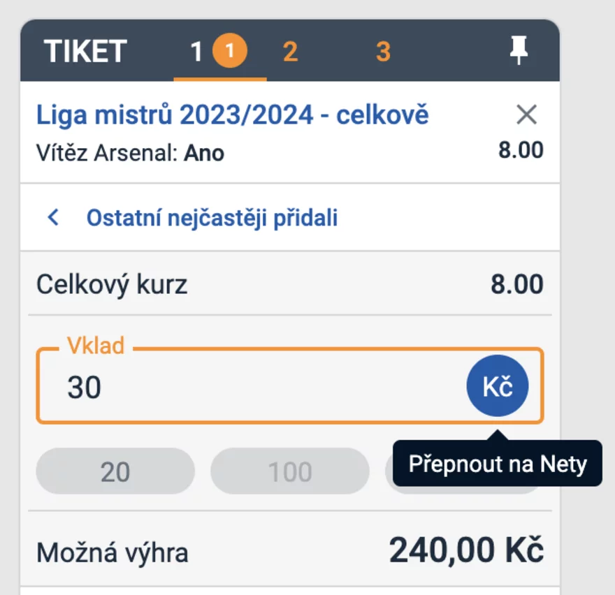Set stake with the 100 quick button
This screenshot has height=595, width=615.
[290, 471]
